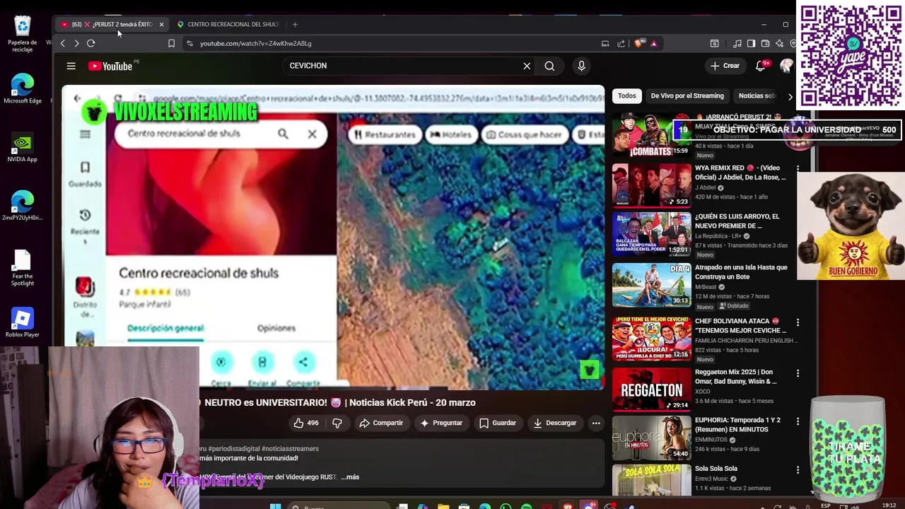Like the video with 496 likes
The image size is (905, 509).
[x=307, y=423]
